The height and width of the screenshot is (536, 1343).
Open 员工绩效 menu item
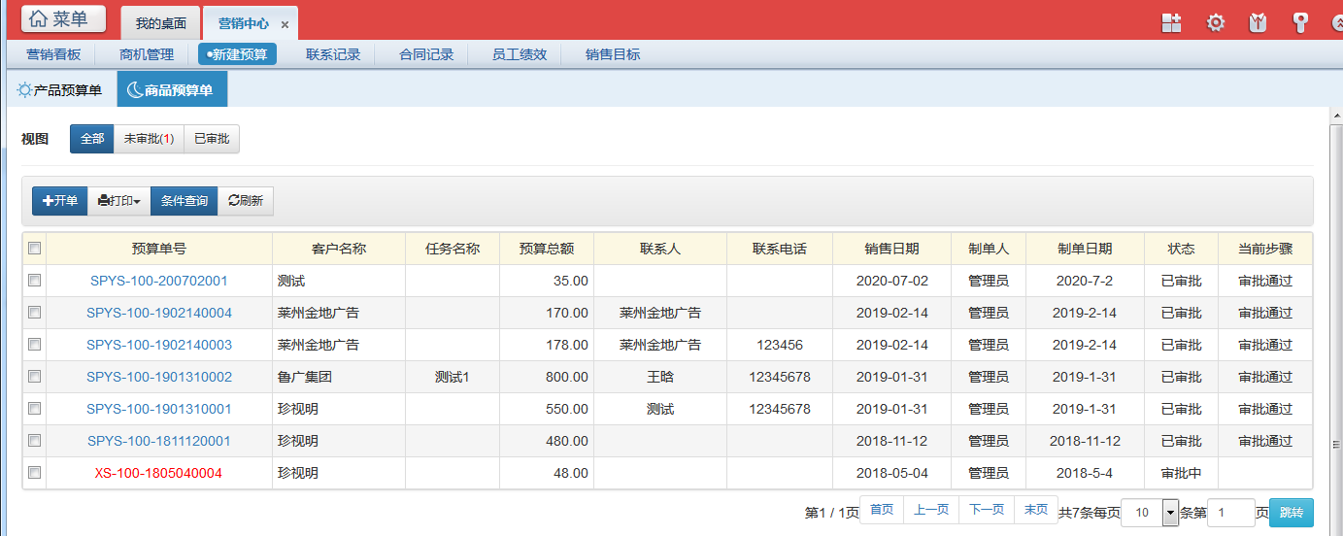520,54
